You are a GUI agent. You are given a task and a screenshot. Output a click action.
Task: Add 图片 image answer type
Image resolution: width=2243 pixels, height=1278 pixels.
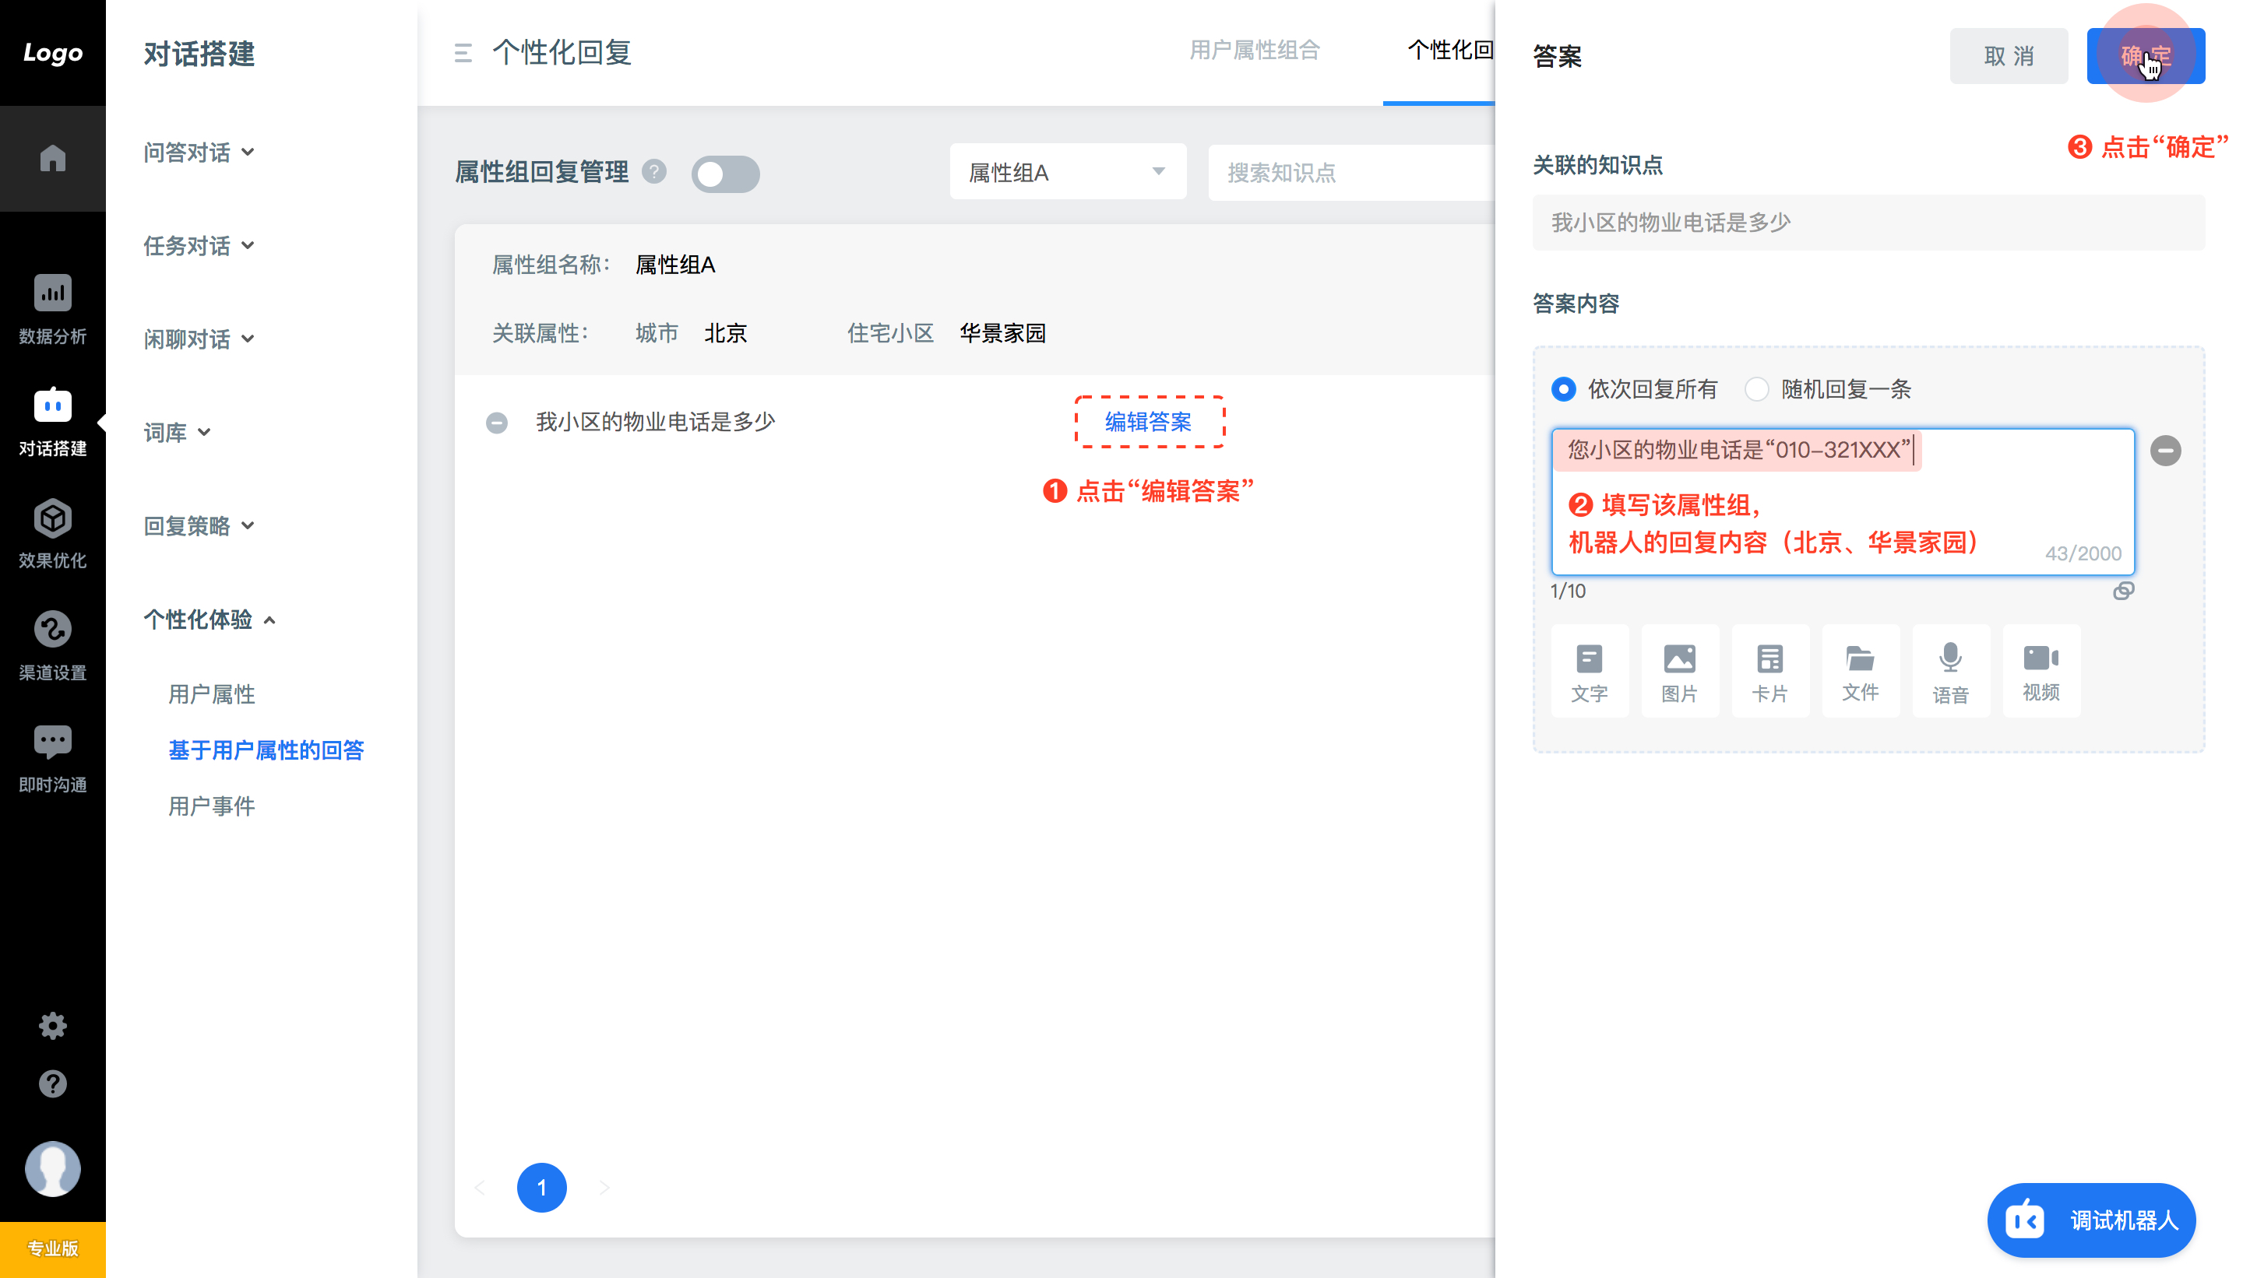click(x=1679, y=672)
